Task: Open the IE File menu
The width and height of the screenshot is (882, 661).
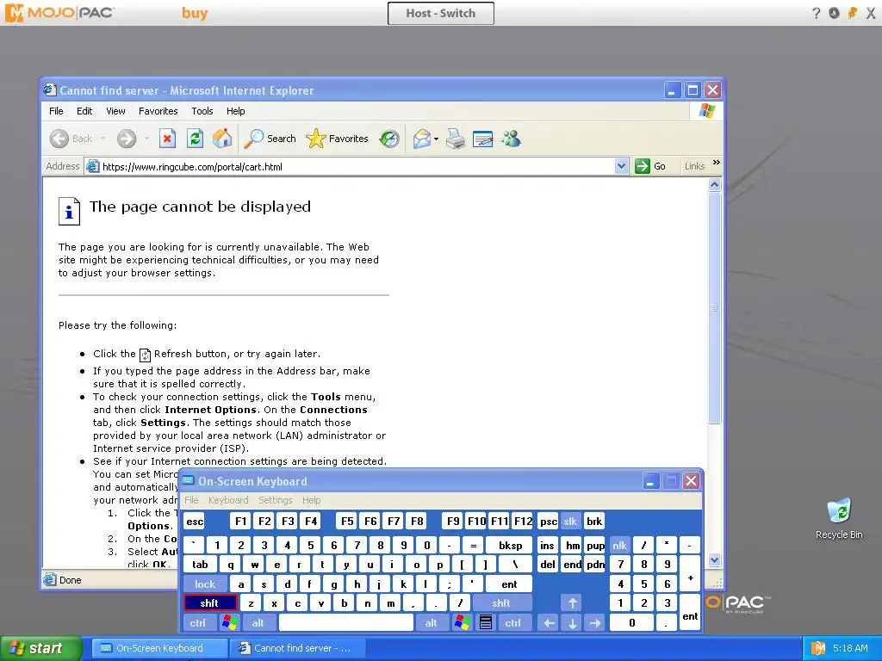Action: pos(56,111)
